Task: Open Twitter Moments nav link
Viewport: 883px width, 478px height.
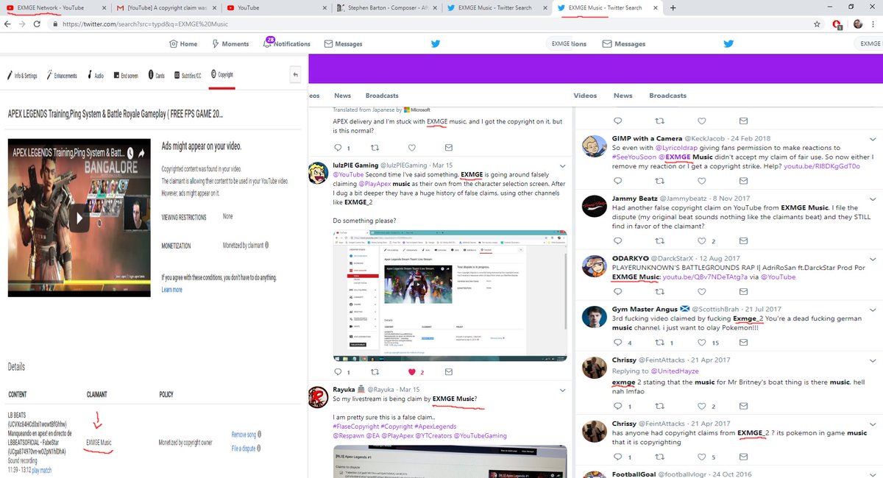Action: [229, 43]
